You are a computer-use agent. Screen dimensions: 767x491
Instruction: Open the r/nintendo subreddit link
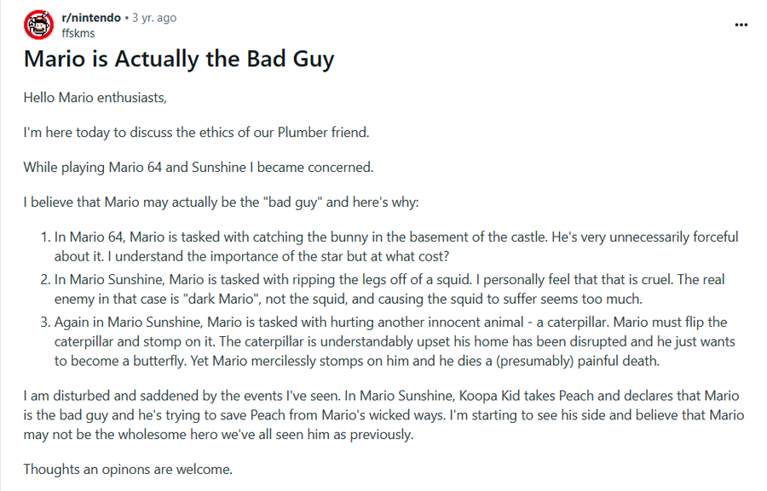pos(91,18)
